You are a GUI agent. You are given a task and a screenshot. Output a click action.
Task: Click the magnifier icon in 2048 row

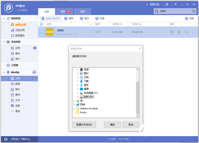coord(186,32)
